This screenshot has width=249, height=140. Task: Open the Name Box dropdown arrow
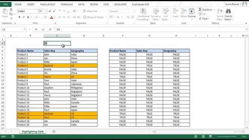point(25,30)
